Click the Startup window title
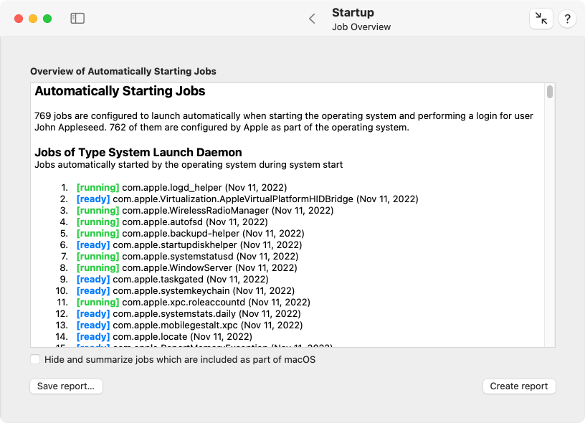The width and height of the screenshot is (585, 423). (x=353, y=13)
